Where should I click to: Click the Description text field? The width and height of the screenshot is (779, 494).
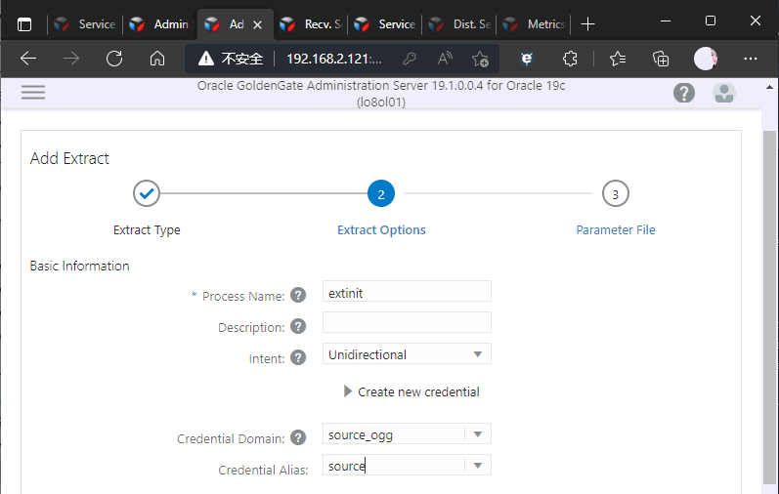click(407, 322)
